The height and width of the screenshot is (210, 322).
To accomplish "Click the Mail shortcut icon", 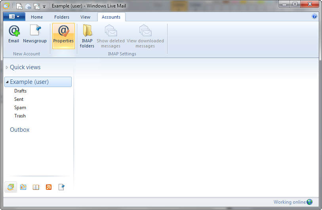I will tap(11, 187).
